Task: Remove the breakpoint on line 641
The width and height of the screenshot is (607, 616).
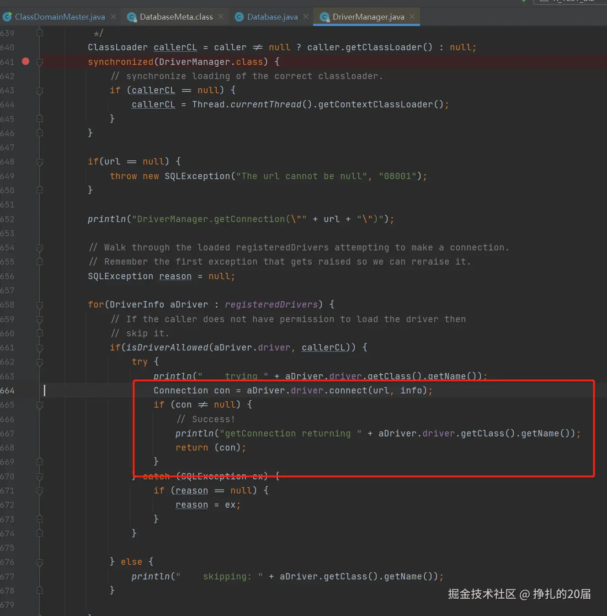Action: coord(26,61)
